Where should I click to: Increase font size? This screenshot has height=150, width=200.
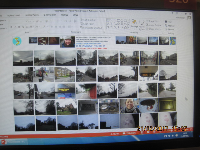pos(37,22)
